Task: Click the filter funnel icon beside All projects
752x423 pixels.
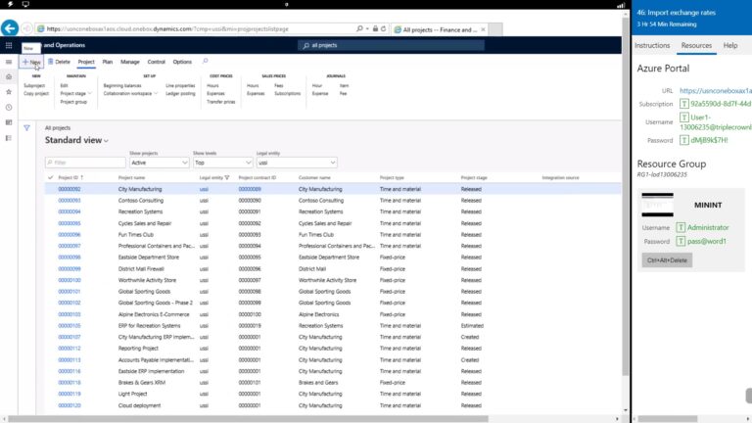Action: tap(26, 128)
